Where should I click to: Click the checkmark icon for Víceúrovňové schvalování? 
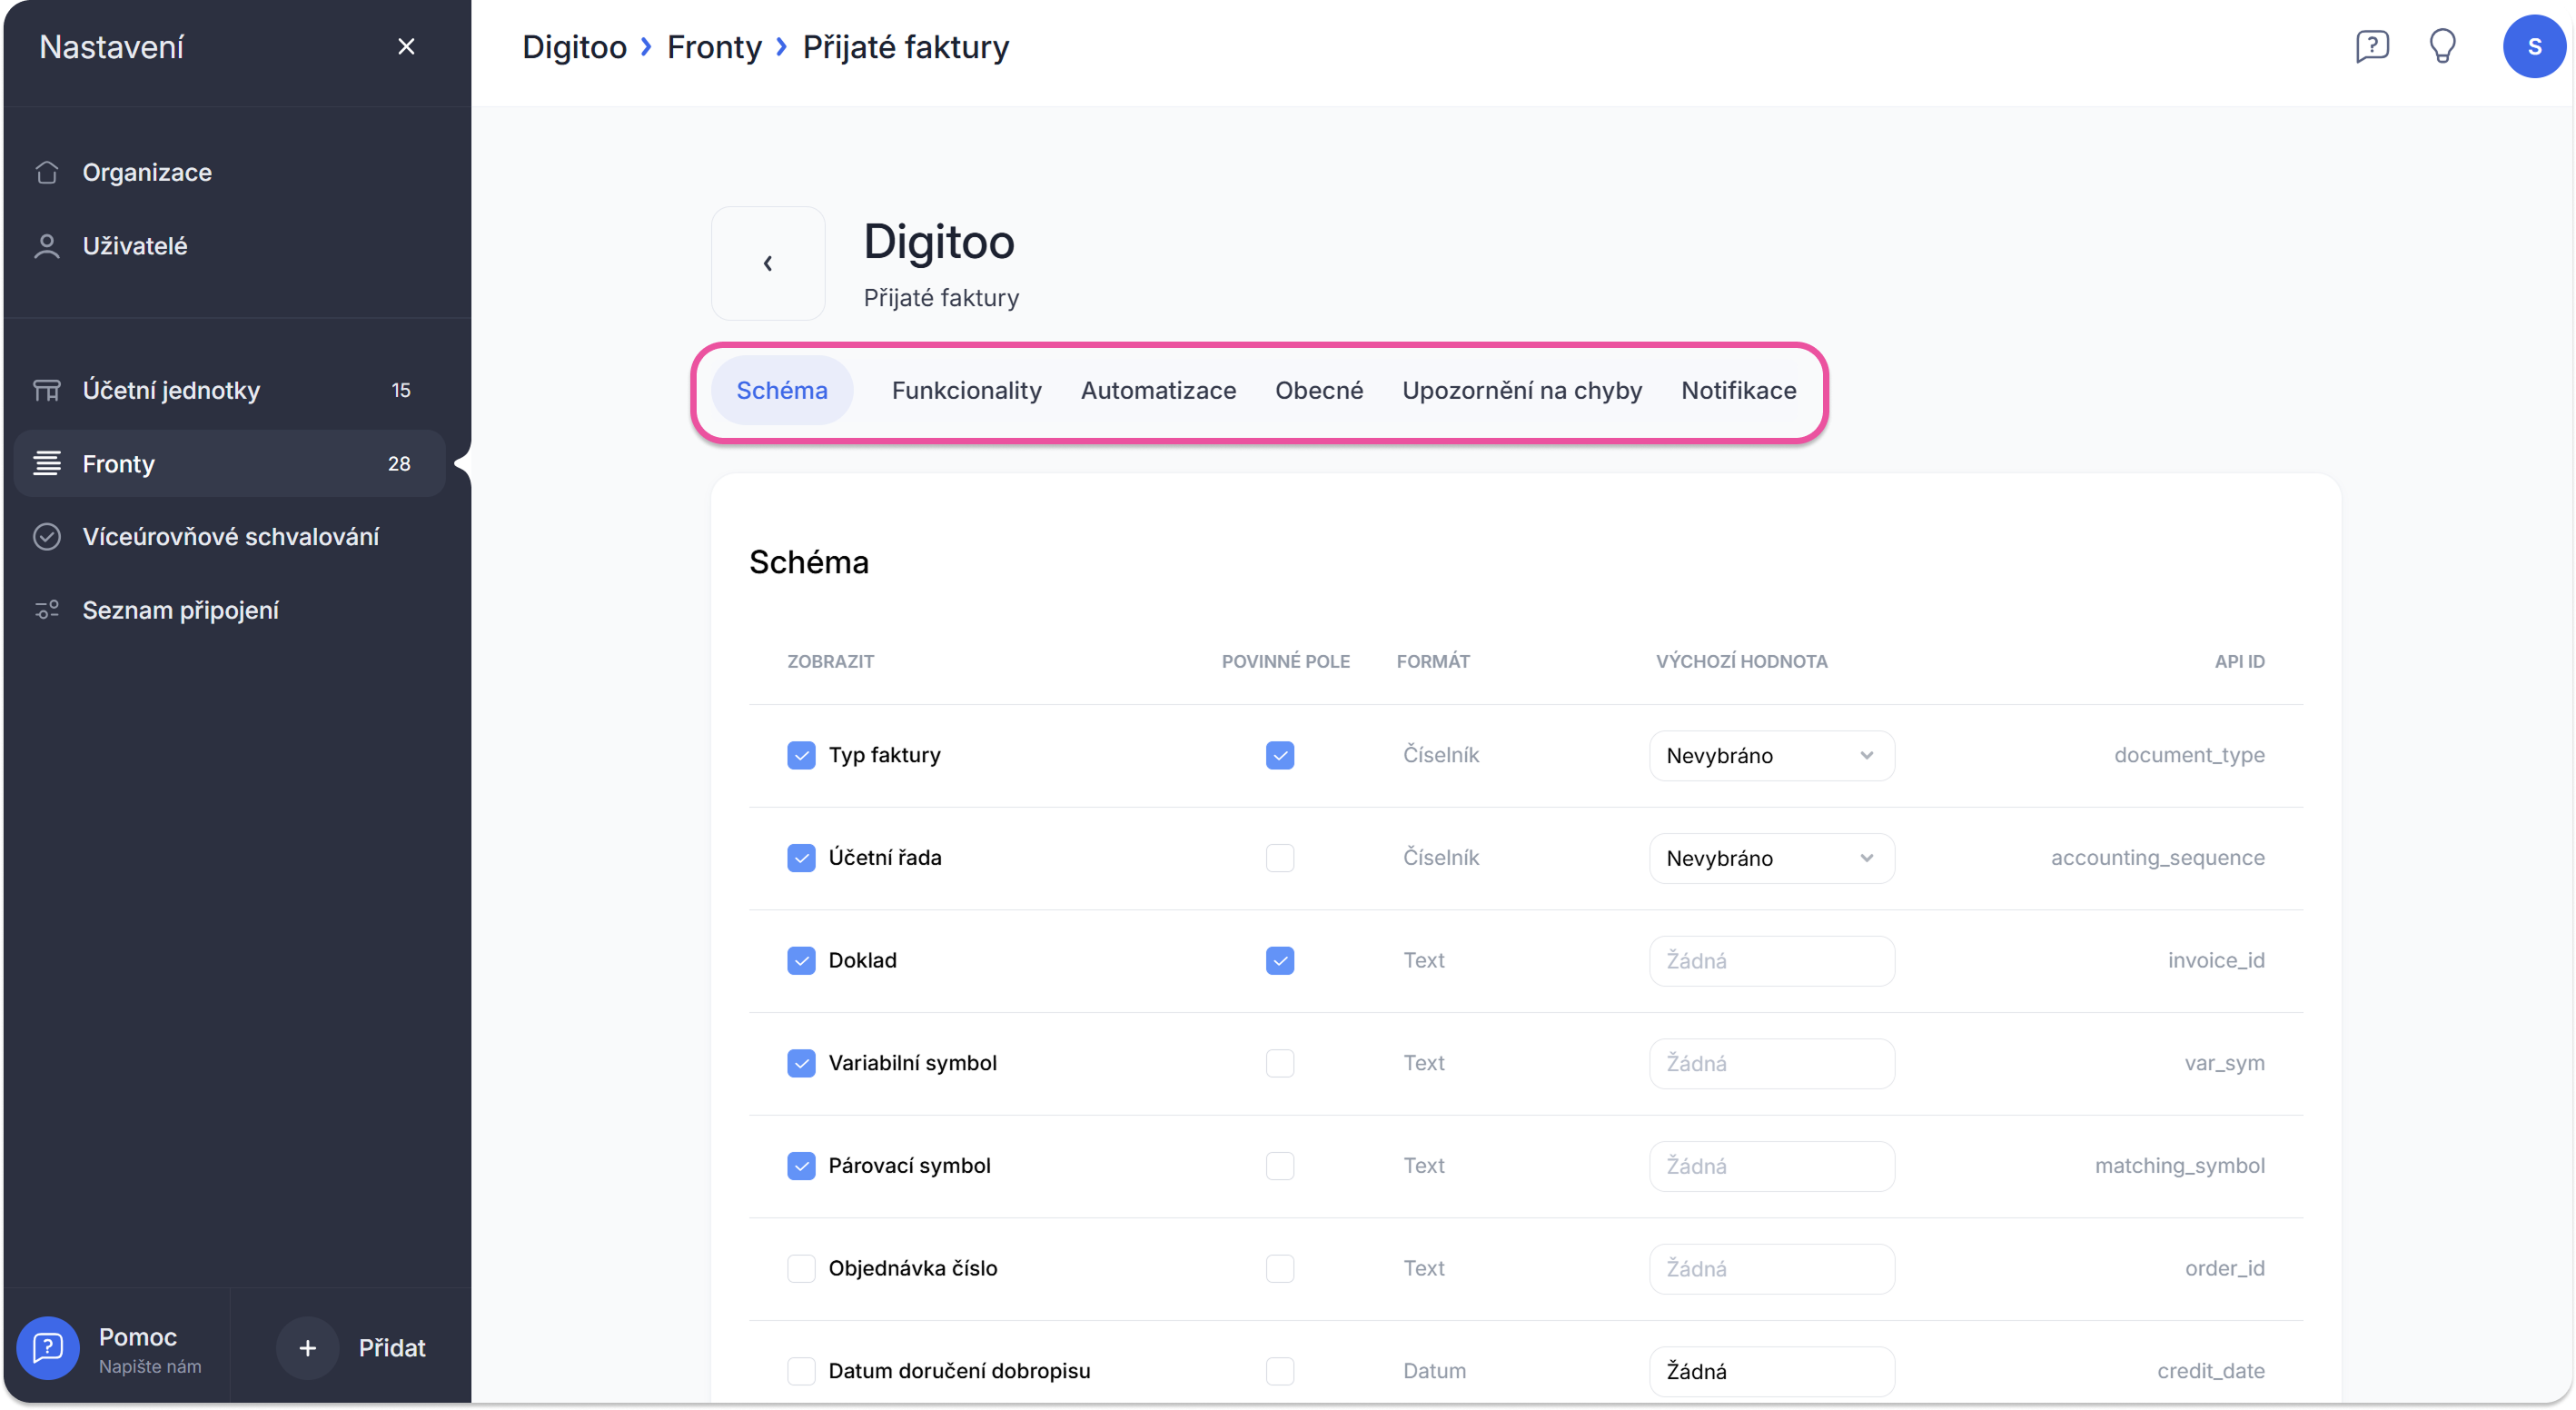(x=47, y=537)
